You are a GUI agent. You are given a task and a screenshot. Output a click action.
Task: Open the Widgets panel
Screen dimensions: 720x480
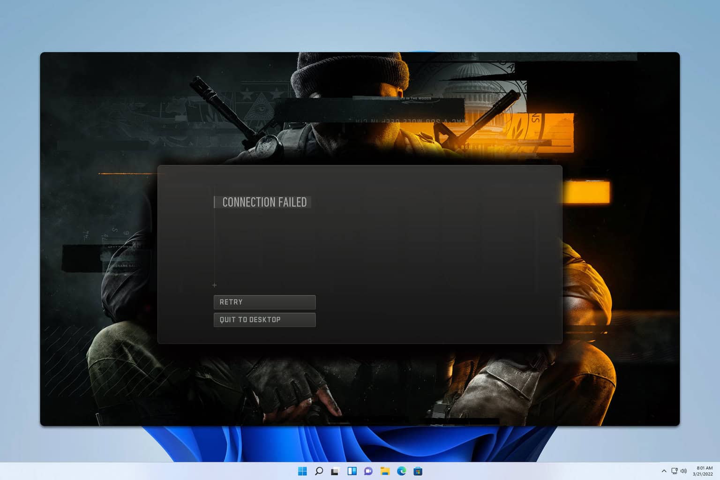[x=352, y=471]
